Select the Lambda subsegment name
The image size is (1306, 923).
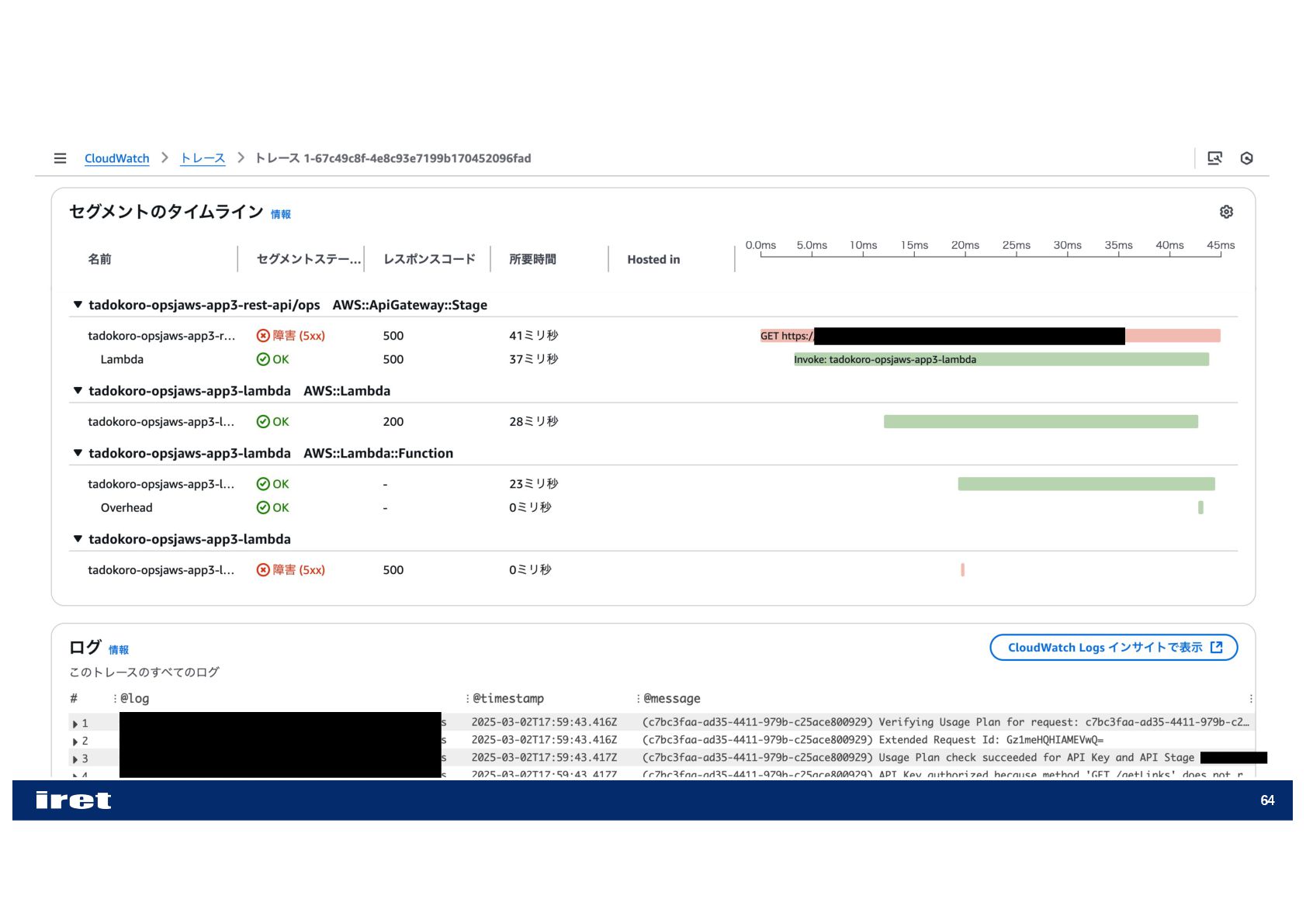tap(122, 359)
